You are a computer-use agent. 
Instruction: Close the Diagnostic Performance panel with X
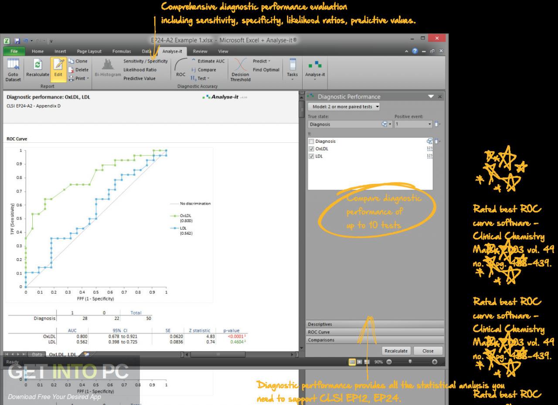[x=440, y=97]
